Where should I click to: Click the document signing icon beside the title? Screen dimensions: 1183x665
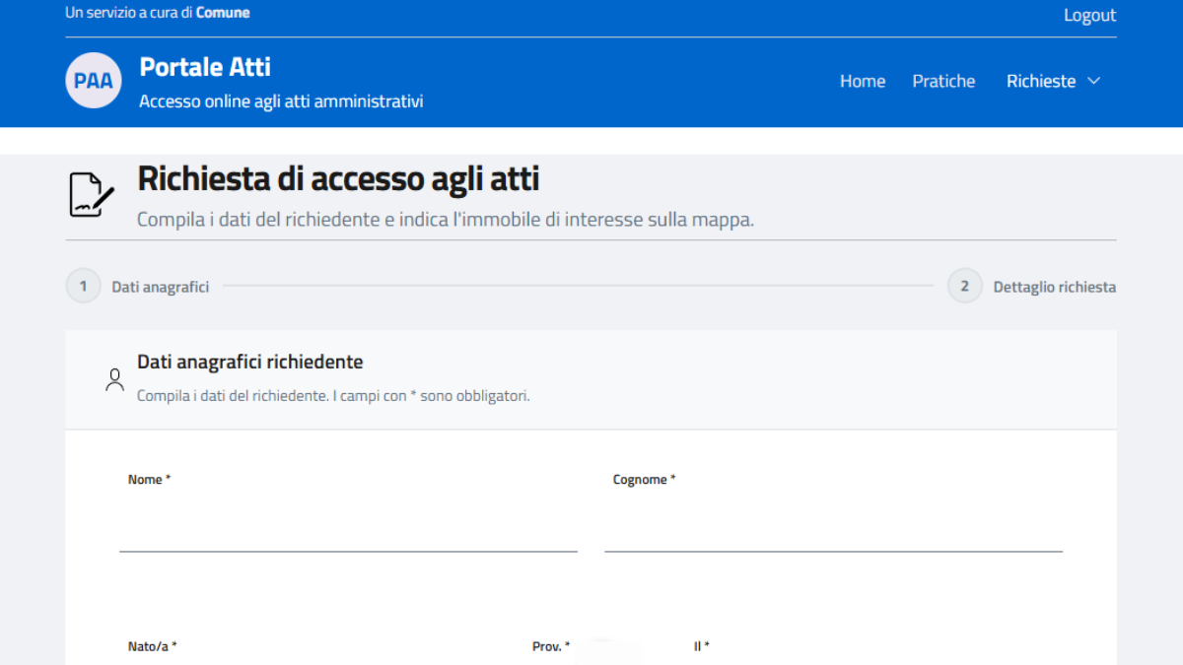92,194
